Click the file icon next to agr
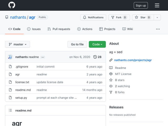 click(x=10, y=74)
